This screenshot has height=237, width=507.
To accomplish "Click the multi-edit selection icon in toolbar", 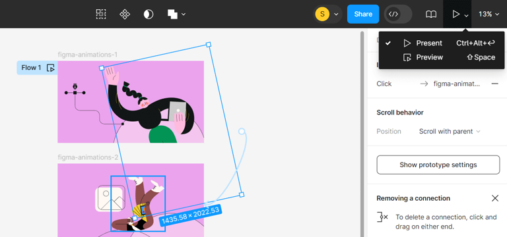I will click(x=101, y=14).
